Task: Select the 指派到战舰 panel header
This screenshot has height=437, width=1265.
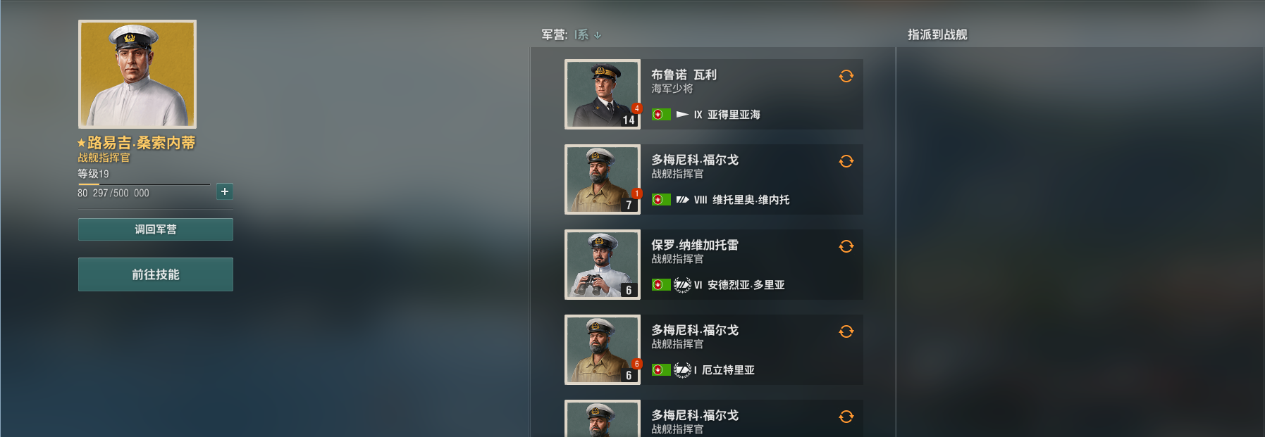Action: click(937, 34)
